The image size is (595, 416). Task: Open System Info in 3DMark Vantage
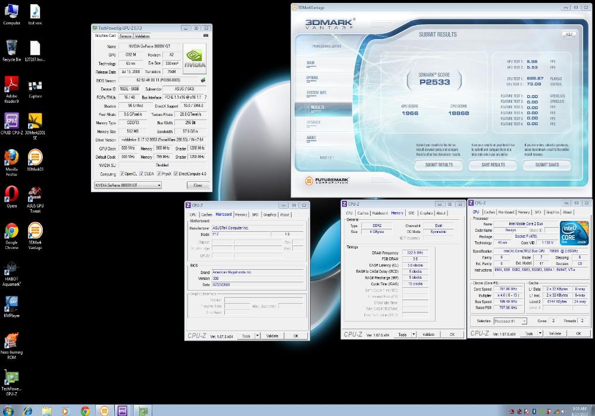pos(316,93)
